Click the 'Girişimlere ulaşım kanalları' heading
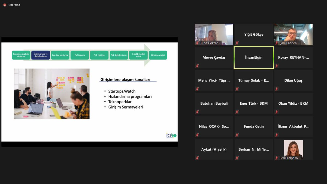 (125, 80)
